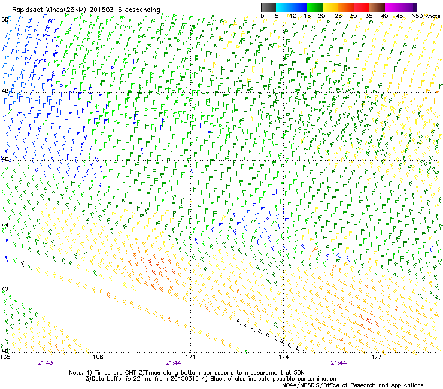Click the latitude label 42

5,289
